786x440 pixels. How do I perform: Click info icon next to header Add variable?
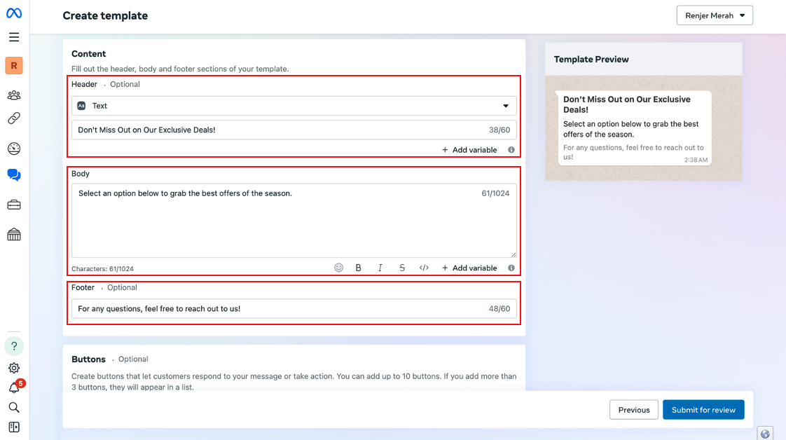[511, 150]
